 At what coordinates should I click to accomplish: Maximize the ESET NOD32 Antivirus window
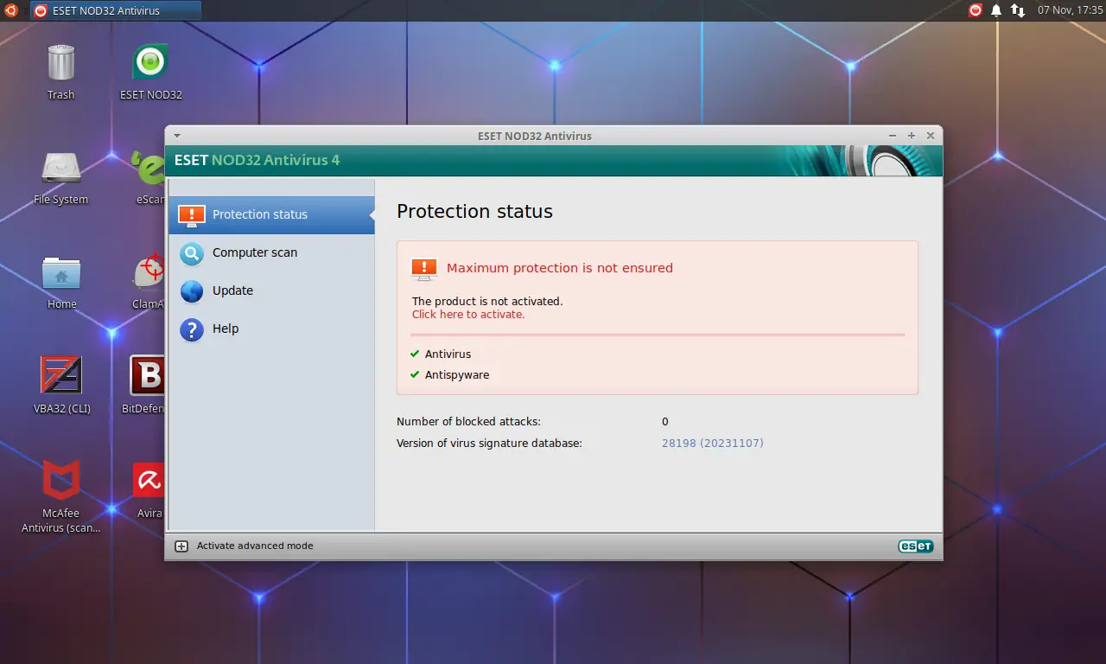coord(912,136)
